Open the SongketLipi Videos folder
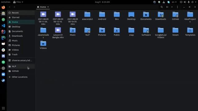Image resolution: width=198 pixels, height=111 pixels. click(x=161, y=33)
